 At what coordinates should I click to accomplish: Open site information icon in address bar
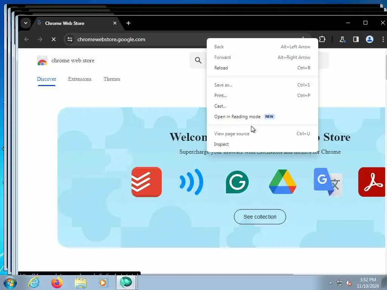click(70, 39)
